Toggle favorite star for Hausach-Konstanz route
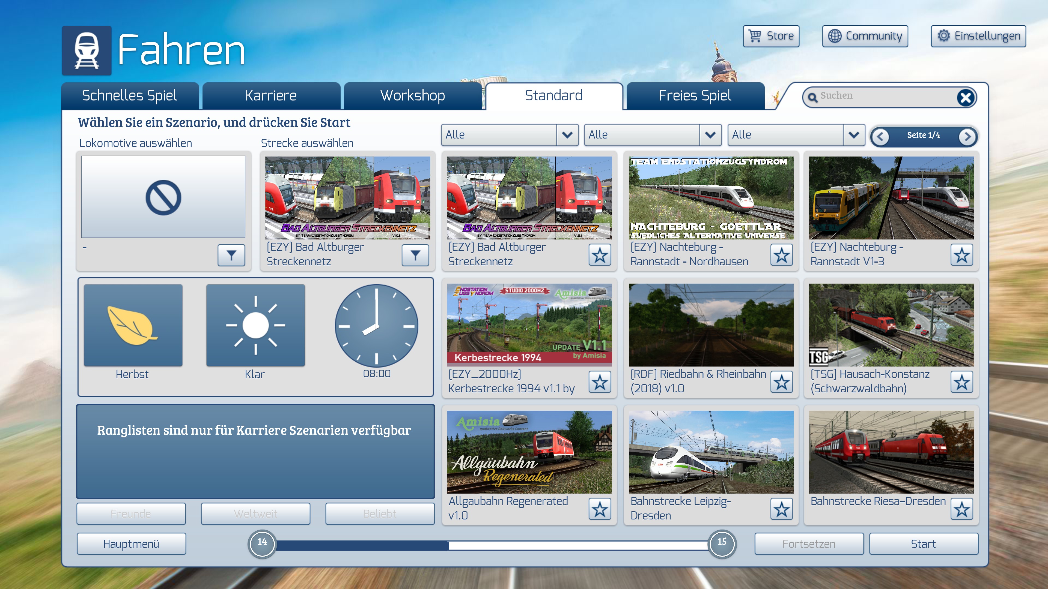 (962, 382)
